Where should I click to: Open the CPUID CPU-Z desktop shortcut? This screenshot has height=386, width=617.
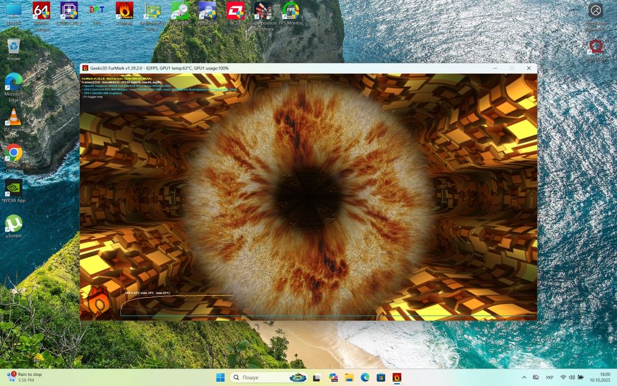69,13
